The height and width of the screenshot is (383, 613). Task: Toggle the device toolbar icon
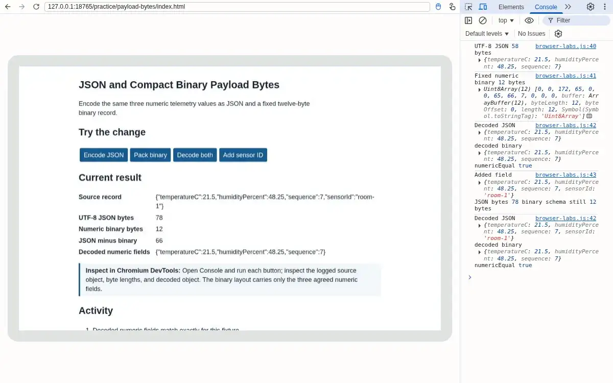483,7
